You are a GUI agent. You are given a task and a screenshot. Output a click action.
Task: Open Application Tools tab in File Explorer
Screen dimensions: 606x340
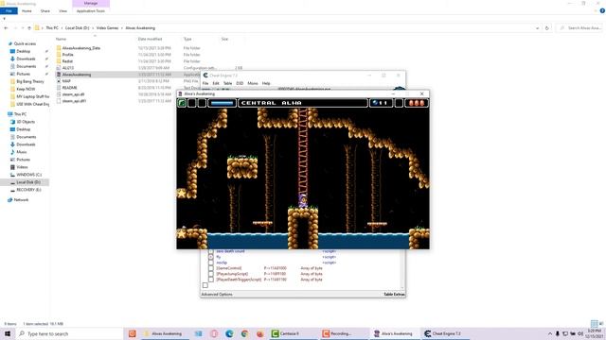click(x=91, y=10)
